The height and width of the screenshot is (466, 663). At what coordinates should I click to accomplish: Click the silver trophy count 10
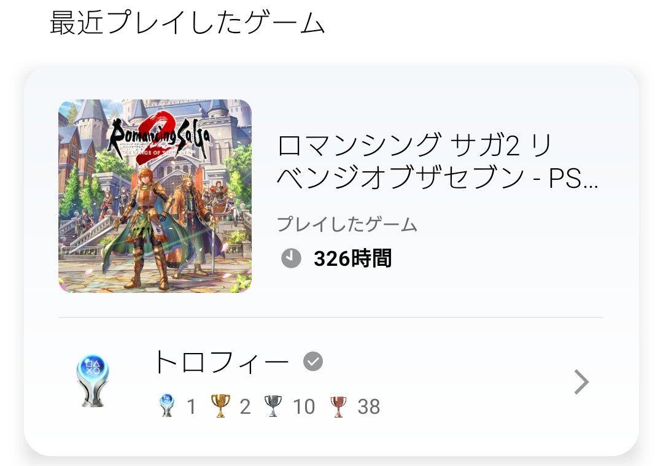coord(304,407)
